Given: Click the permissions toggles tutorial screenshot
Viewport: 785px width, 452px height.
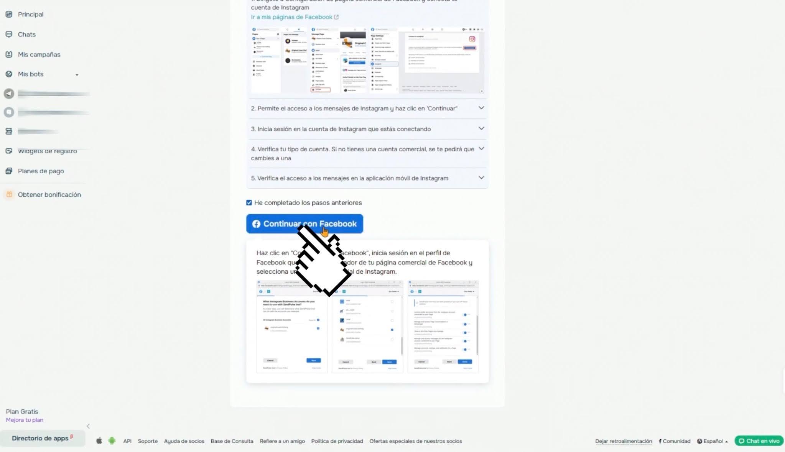Looking at the screenshot, I should coord(443,326).
